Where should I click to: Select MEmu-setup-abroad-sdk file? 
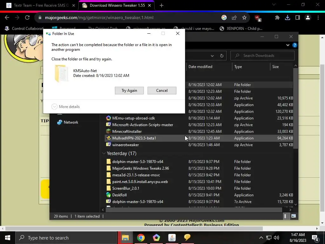pyautogui.click(x=199, y=118)
